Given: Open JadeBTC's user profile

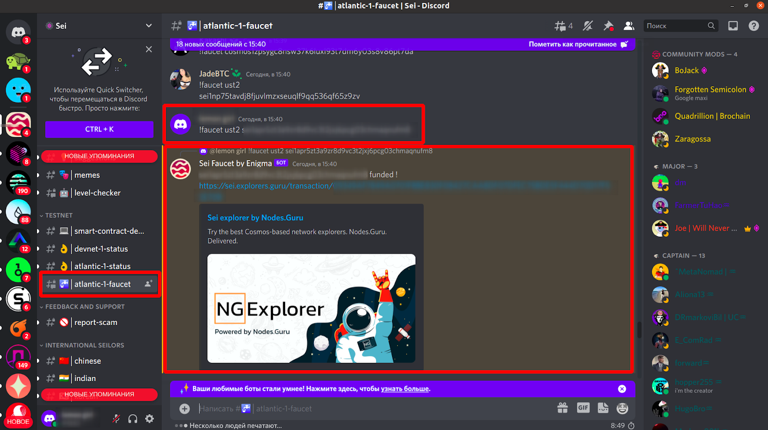Looking at the screenshot, I should point(214,74).
